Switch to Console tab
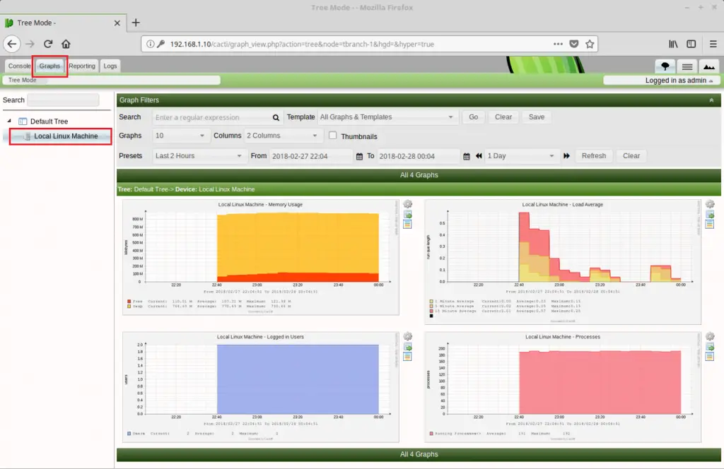The image size is (724, 469). 19,66
